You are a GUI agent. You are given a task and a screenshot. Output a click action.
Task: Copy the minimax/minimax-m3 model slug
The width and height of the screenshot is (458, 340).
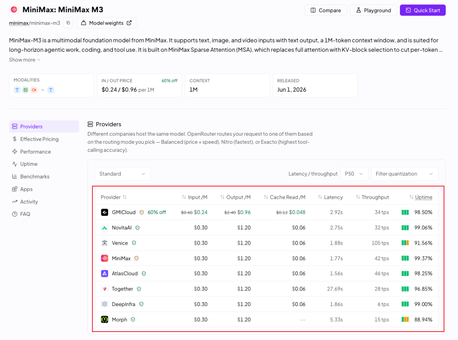68,23
